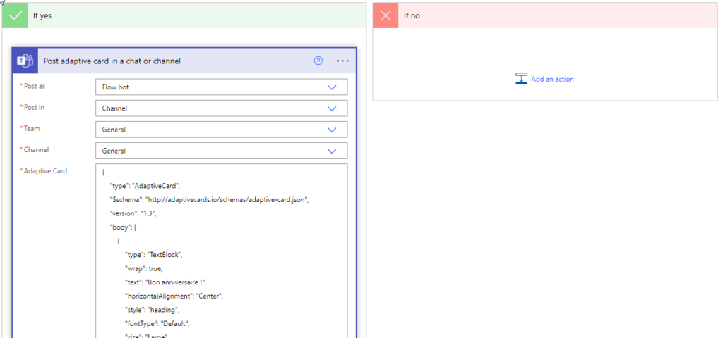Click the Microsoft Teams icon on the action card
723x338 pixels.
click(x=25, y=61)
